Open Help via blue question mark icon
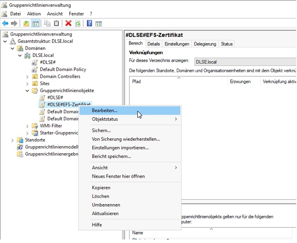297x243 pixels. click(89, 24)
